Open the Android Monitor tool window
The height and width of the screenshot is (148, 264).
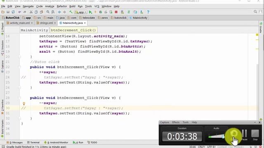(x=56, y=142)
